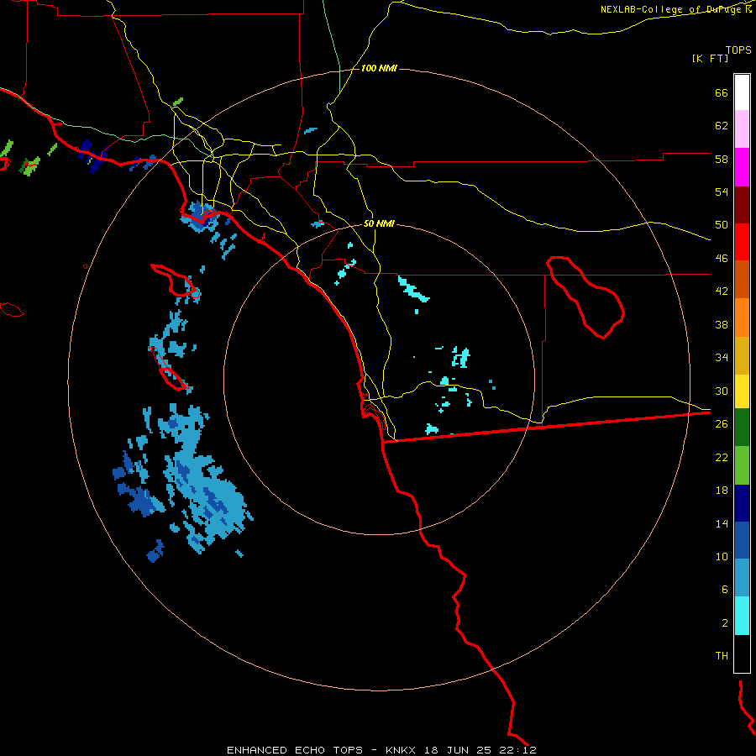Click the magenta legend swatch
The height and width of the screenshot is (756, 756).
tap(742, 167)
